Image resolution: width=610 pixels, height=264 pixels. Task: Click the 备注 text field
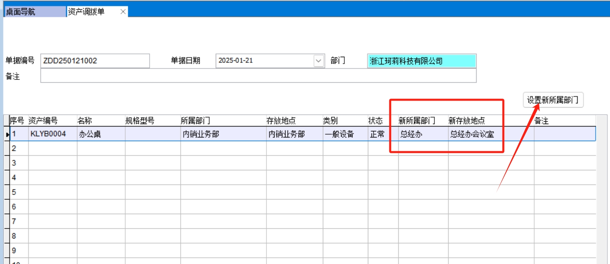(x=258, y=76)
